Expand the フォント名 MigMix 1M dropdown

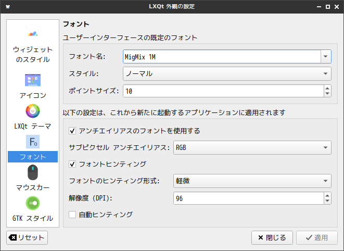326,56
